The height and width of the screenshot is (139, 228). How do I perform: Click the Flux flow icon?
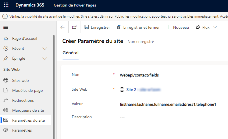pos(198,27)
